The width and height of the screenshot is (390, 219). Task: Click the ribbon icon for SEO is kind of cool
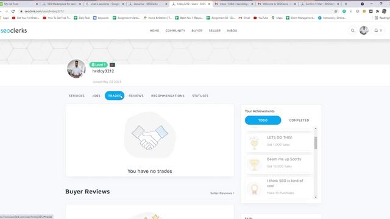[254, 189]
